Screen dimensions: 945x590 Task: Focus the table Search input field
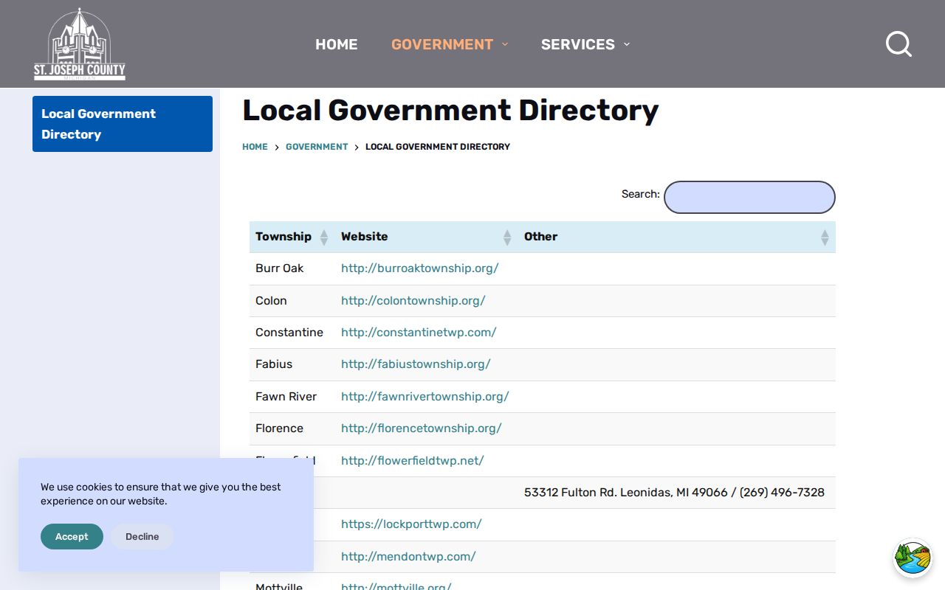coord(749,197)
